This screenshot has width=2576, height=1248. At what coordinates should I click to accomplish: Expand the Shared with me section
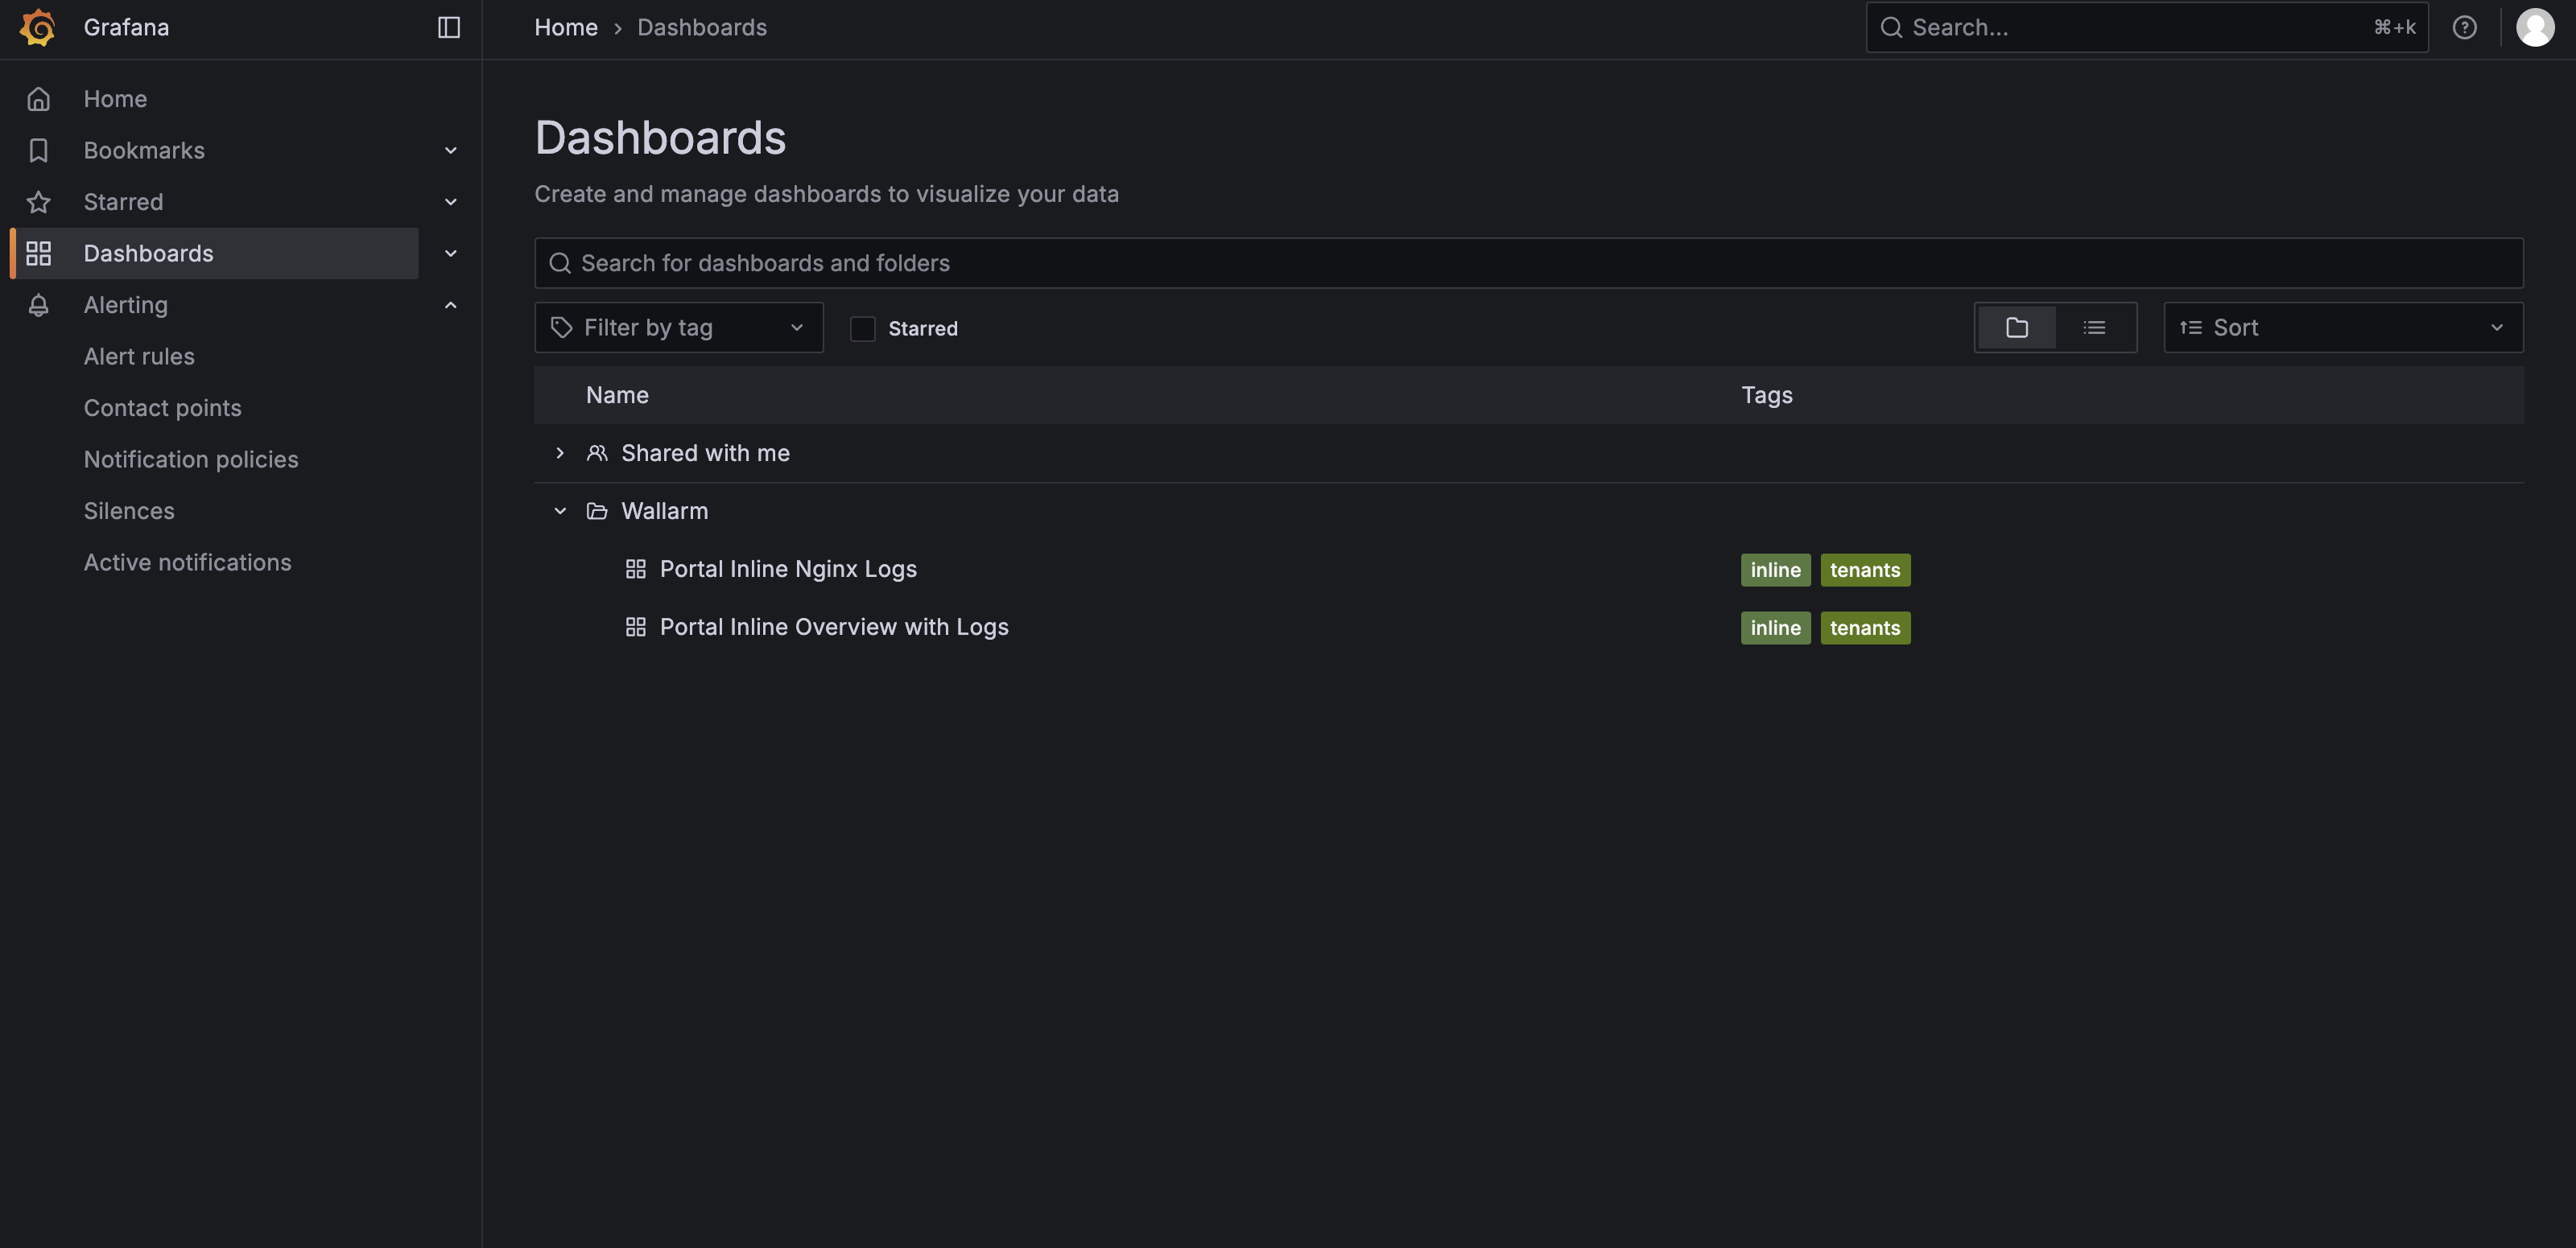pyautogui.click(x=560, y=453)
